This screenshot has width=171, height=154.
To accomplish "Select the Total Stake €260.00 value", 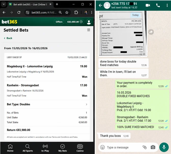I will pos(83,122).
